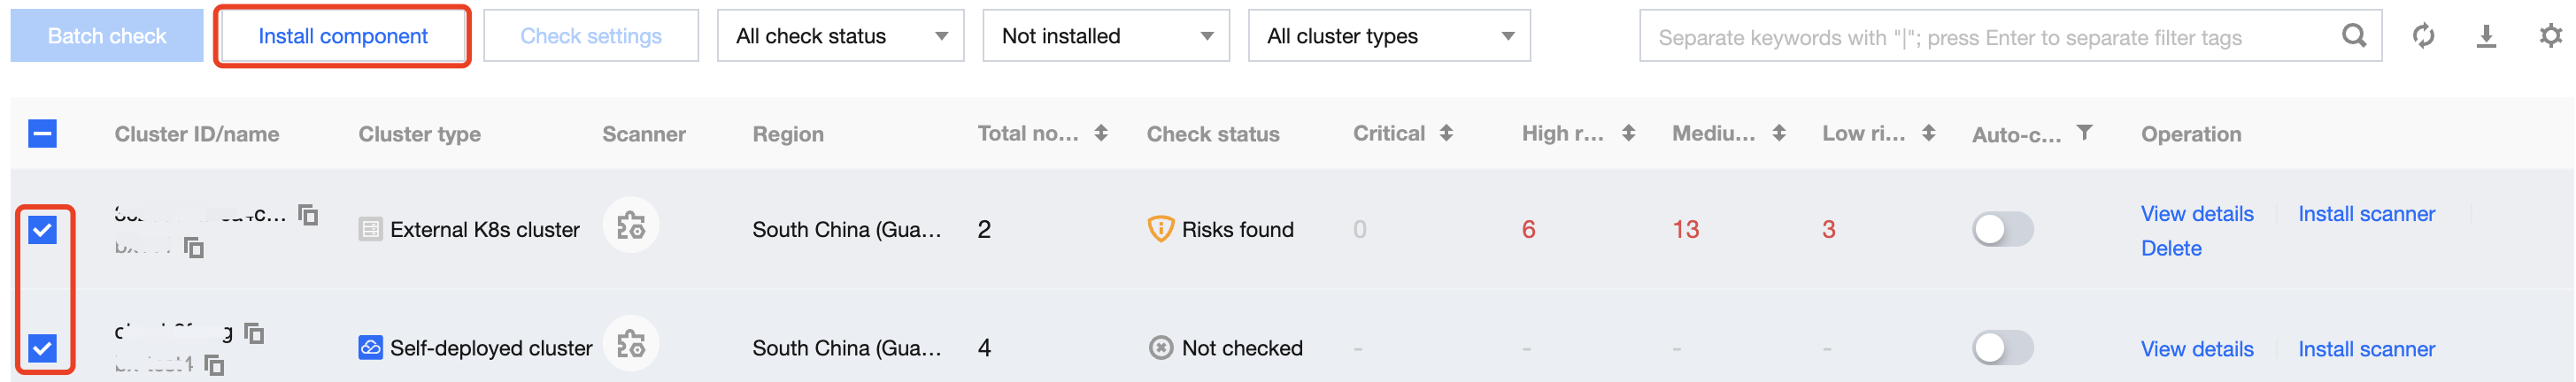
Task: Filter the Auto-check column
Action: pyautogui.click(x=2084, y=132)
